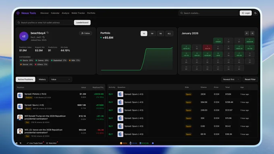Click the Ethereum price ticker icon

[x=131, y=143]
